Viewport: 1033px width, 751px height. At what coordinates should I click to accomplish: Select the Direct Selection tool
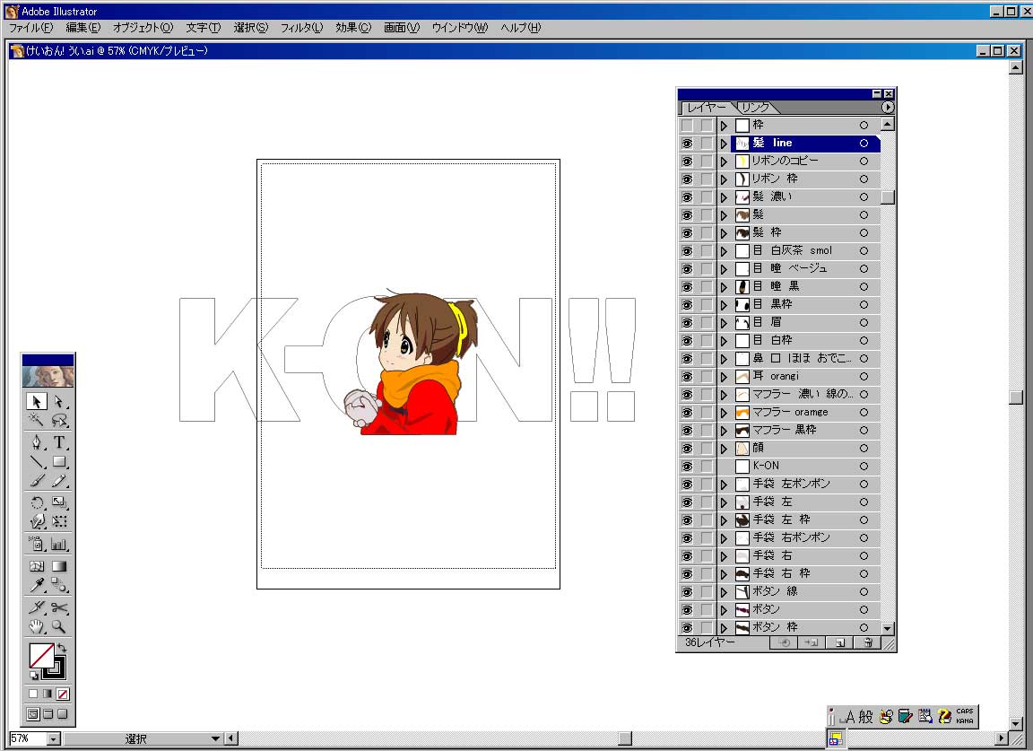tap(59, 401)
